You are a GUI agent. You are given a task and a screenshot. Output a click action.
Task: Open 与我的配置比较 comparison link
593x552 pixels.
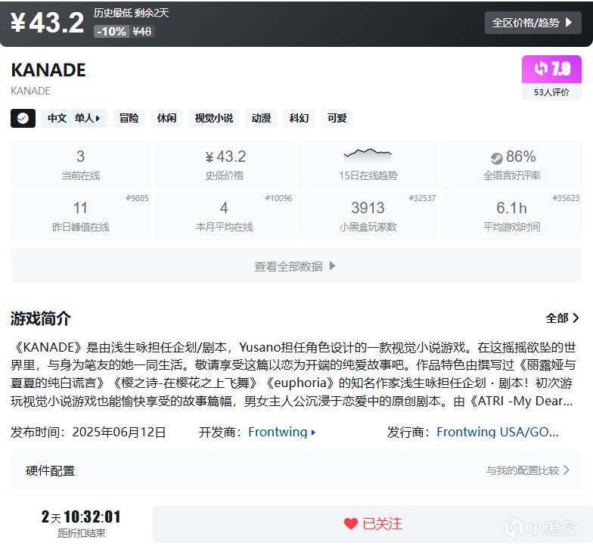pos(528,470)
